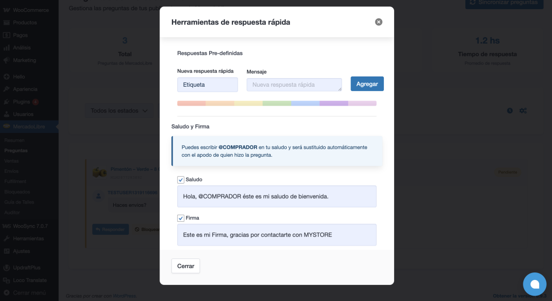Image resolution: width=552 pixels, height=301 pixels.
Task: Open the Pimentón – Verde product link
Action: point(135,169)
